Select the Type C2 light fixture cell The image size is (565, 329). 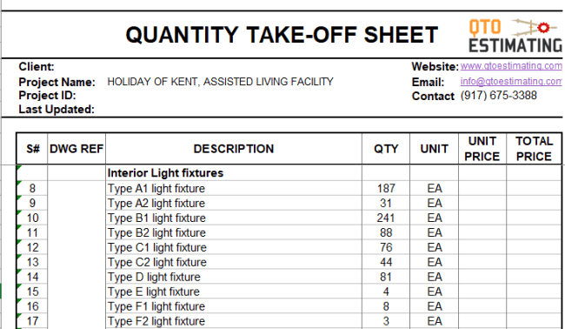tap(234, 262)
